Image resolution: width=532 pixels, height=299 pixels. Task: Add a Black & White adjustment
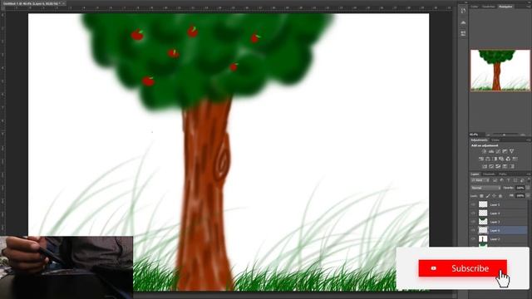click(495, 159)
